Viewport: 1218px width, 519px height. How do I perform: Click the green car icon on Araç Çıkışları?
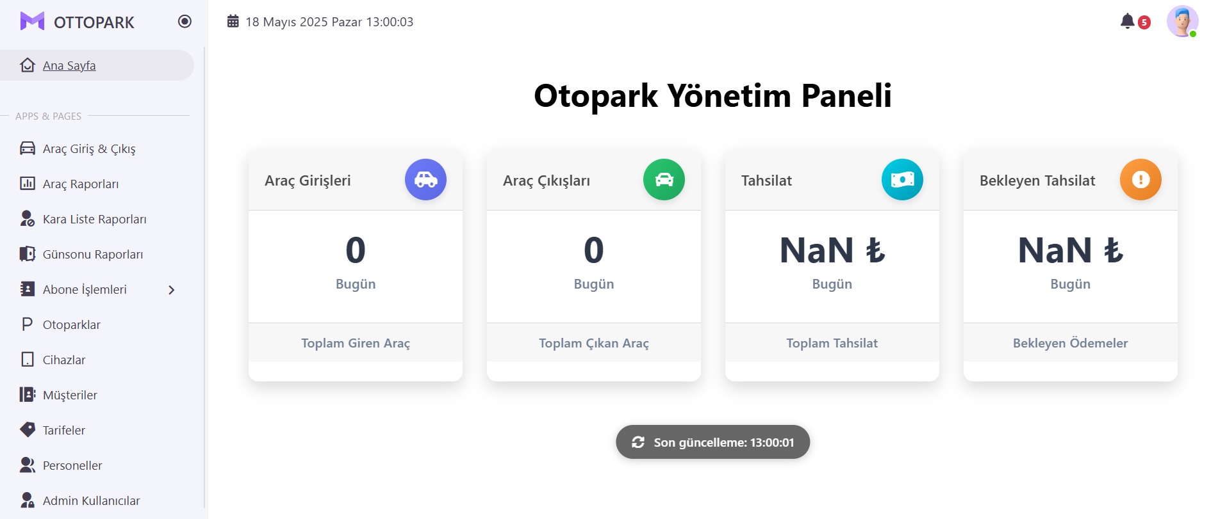(x=664, y=180)
